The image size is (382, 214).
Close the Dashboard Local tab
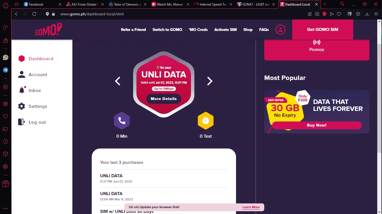[316, 4]
